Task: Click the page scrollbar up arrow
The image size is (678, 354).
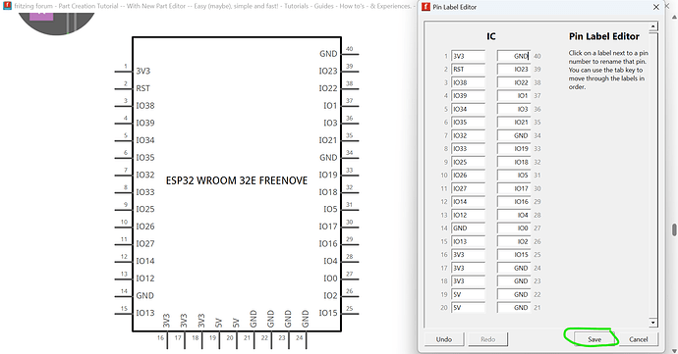Action: pos(674,18)
